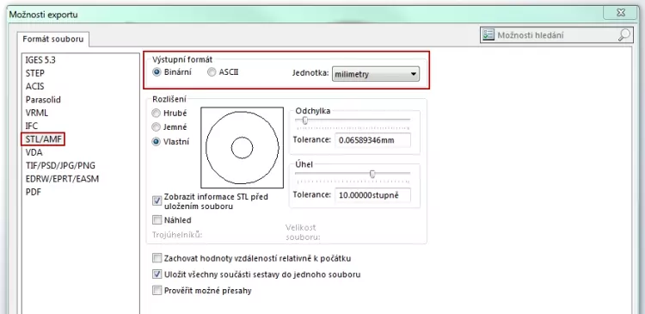Select PDF format in list
This screenshot has width=645, height=314.
(x=33, y=192)
